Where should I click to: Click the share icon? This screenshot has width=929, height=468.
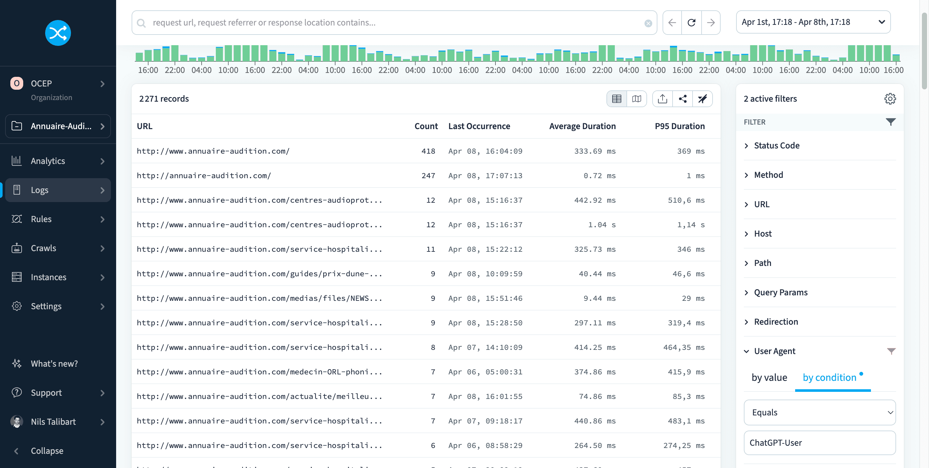click(683, 99)
